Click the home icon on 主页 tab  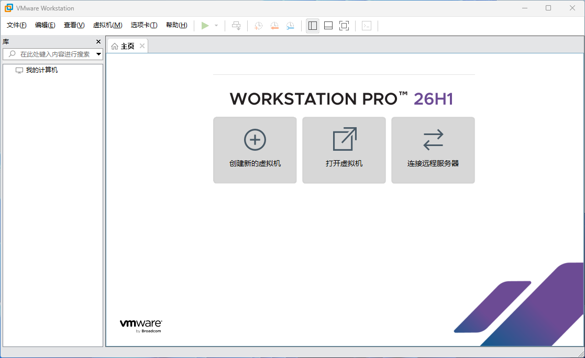115,46
